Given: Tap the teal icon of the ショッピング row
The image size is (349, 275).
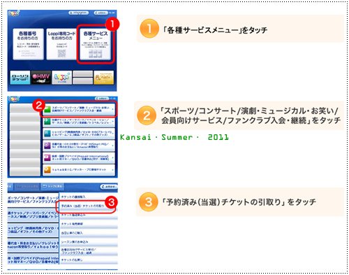Looking at the screenshot, I should pos(47,134).
